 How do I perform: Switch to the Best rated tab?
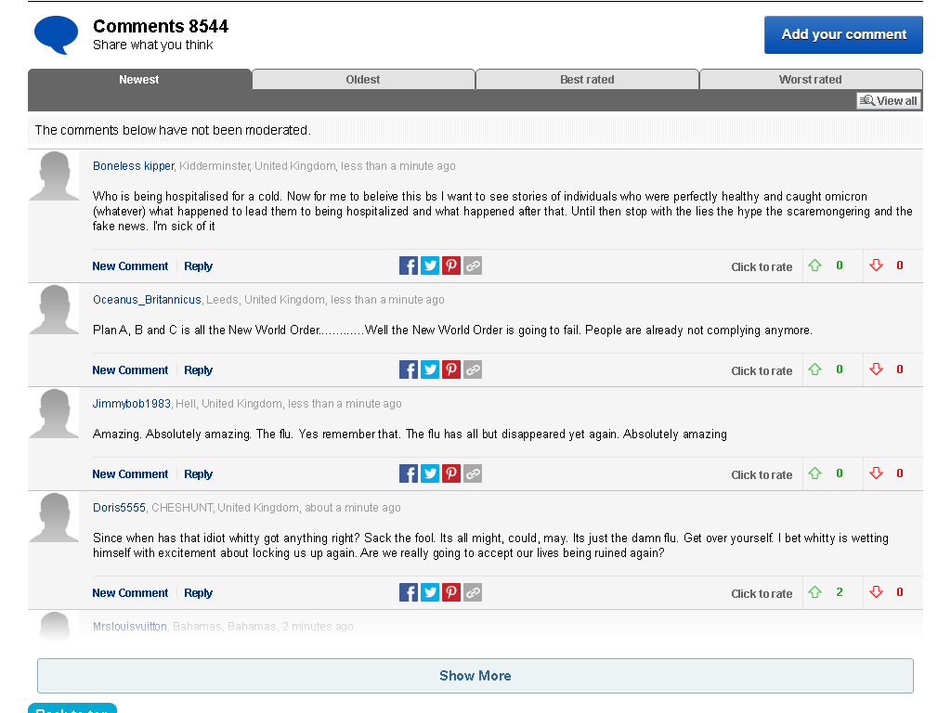point(587,80)
